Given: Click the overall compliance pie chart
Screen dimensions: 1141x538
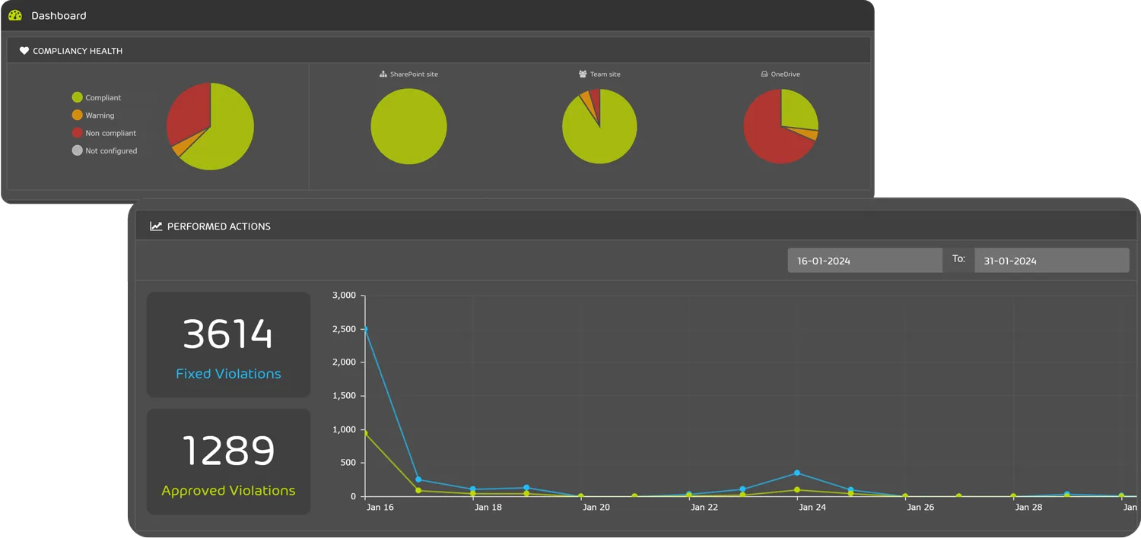Looking at the screenshot, I should pos(211,126).
